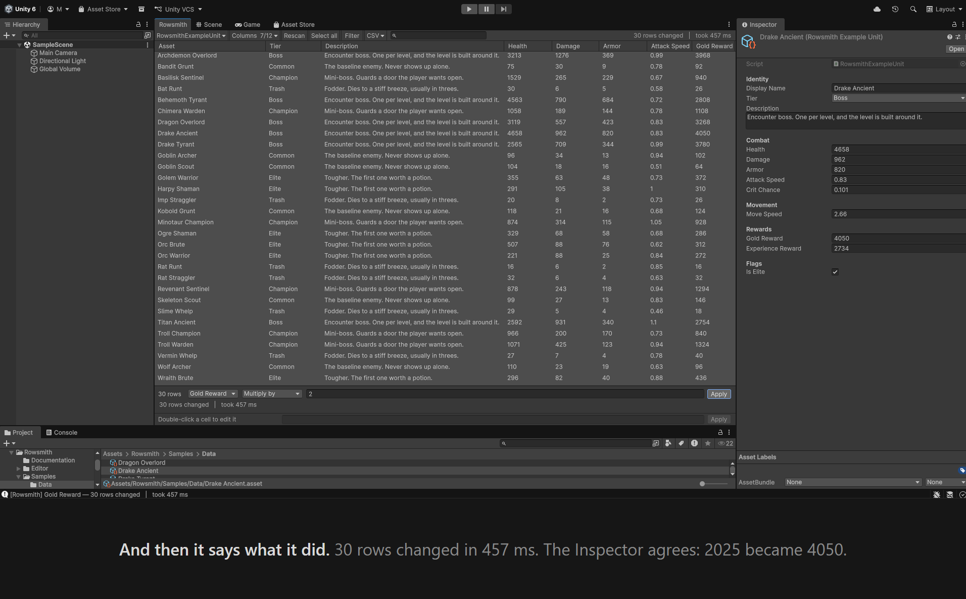Click the Step frame button
Image resolution: width=966 pixels, height=599 pixels.
tap(503, 9)
